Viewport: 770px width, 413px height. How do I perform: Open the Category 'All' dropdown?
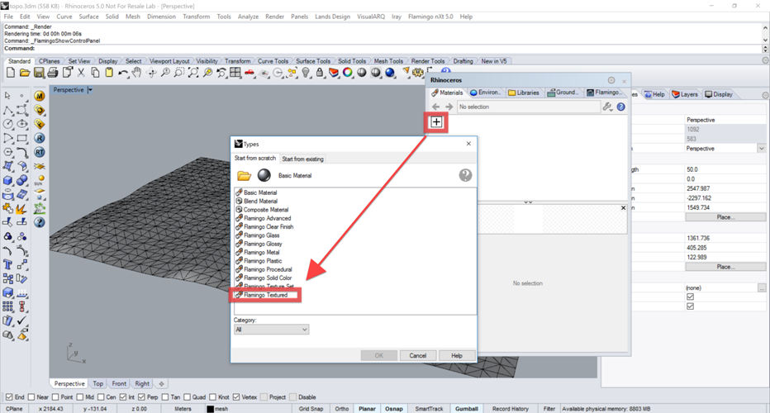271,330
